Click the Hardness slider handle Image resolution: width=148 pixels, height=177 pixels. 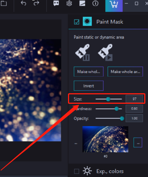click(116, 109)
